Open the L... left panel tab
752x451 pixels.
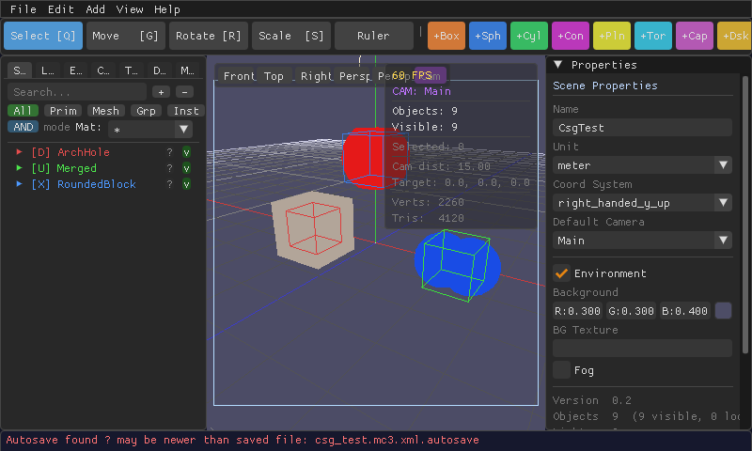[48, 70]
